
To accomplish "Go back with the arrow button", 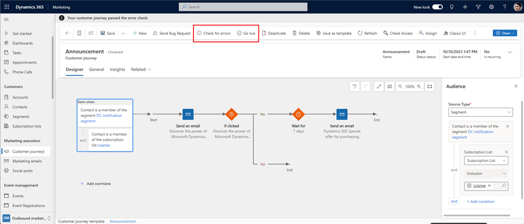I will [67, 33].
